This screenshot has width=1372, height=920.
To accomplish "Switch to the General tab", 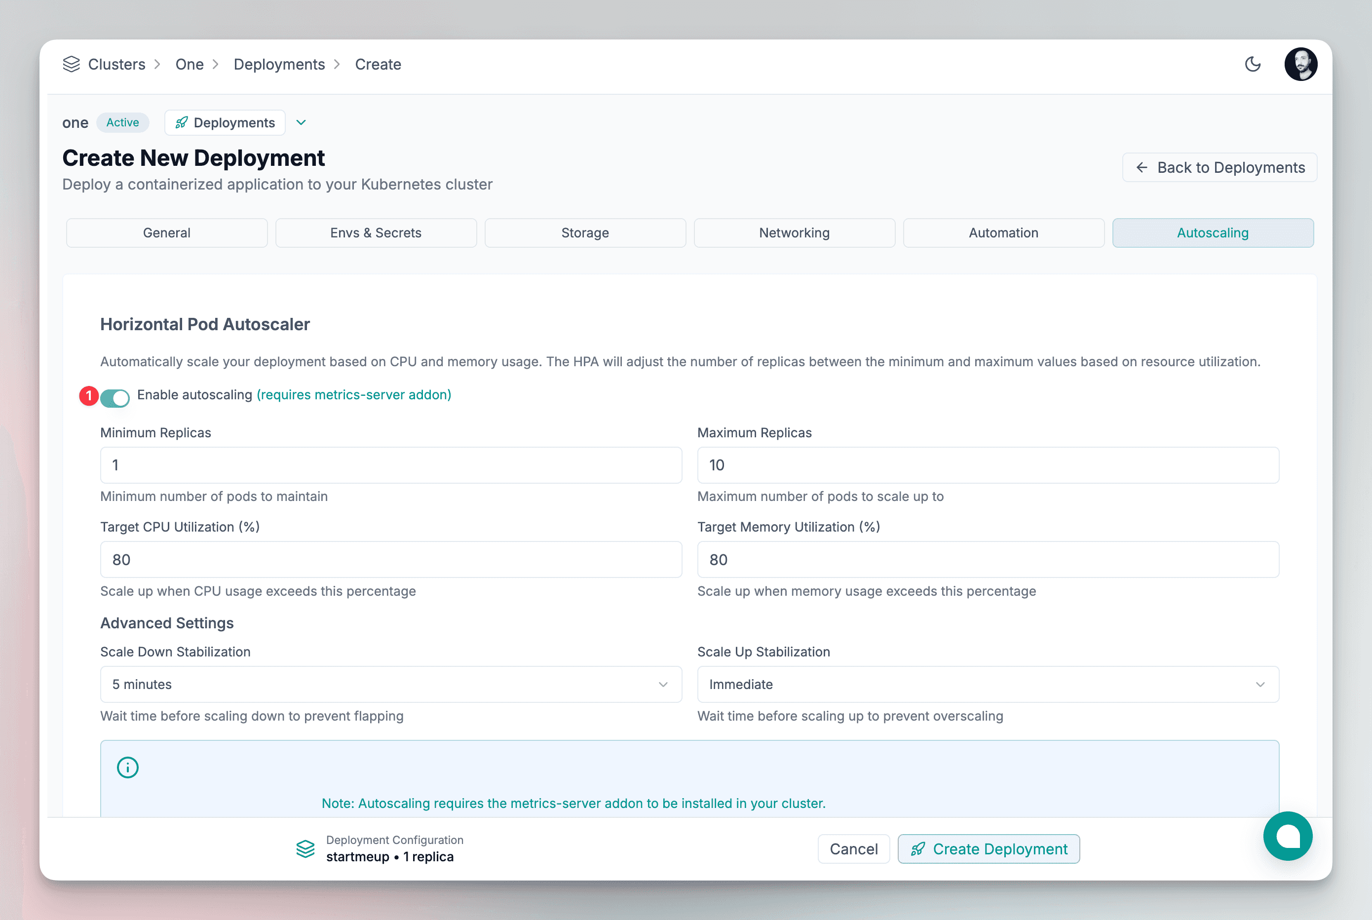I will click(167, 233).
